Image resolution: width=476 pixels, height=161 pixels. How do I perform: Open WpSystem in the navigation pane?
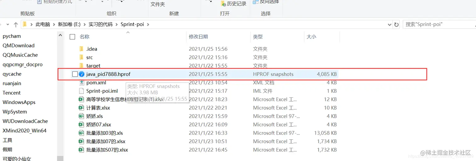(15, 112)
